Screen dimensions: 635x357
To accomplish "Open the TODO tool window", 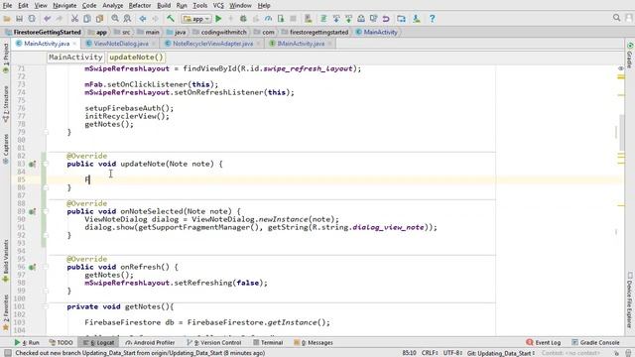I will (62, 342).
